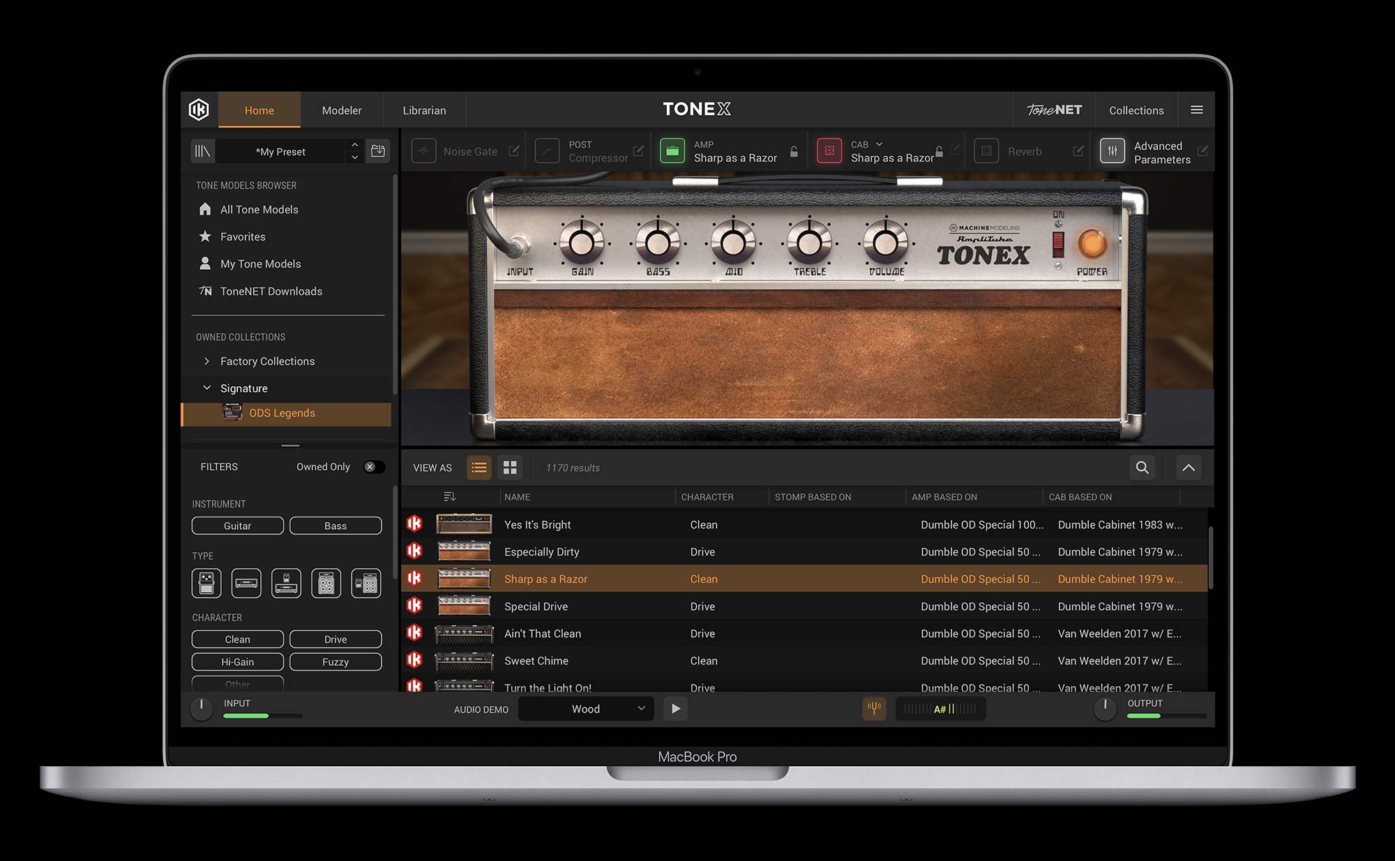
Task: Open the Collections tab
Action: point(1136,110)
